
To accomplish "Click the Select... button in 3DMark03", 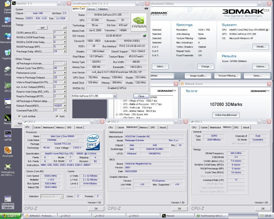I will (x=161, y=67).
